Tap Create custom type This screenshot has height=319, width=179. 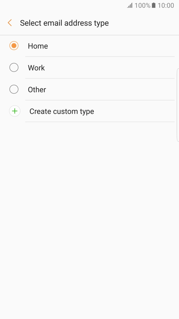tap(62, 111)
